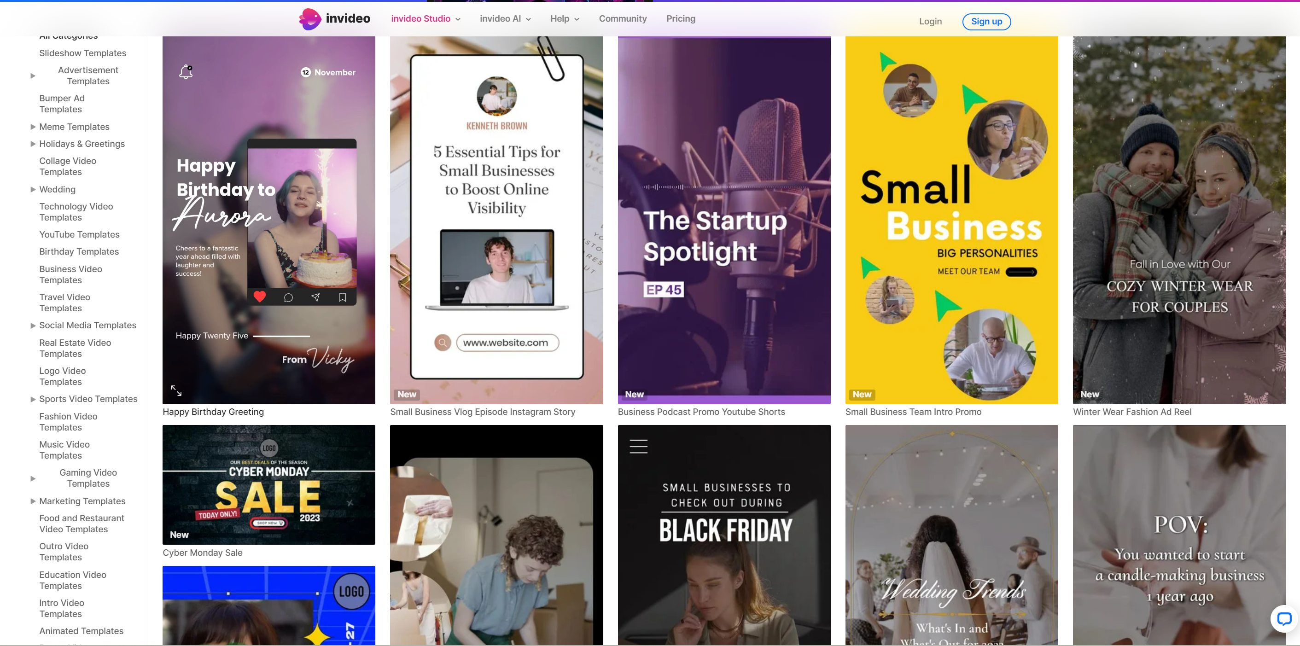Viewport: 1300px width, 646px height.
Task: Click the bookmark icon in birthday preview
Action: pyautogui.click(x=342, y=297)
